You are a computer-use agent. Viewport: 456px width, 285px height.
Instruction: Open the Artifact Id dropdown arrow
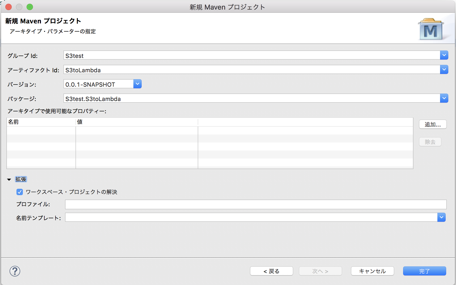coord(444,70)
